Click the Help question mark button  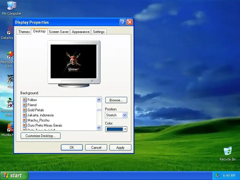(123, 22)
